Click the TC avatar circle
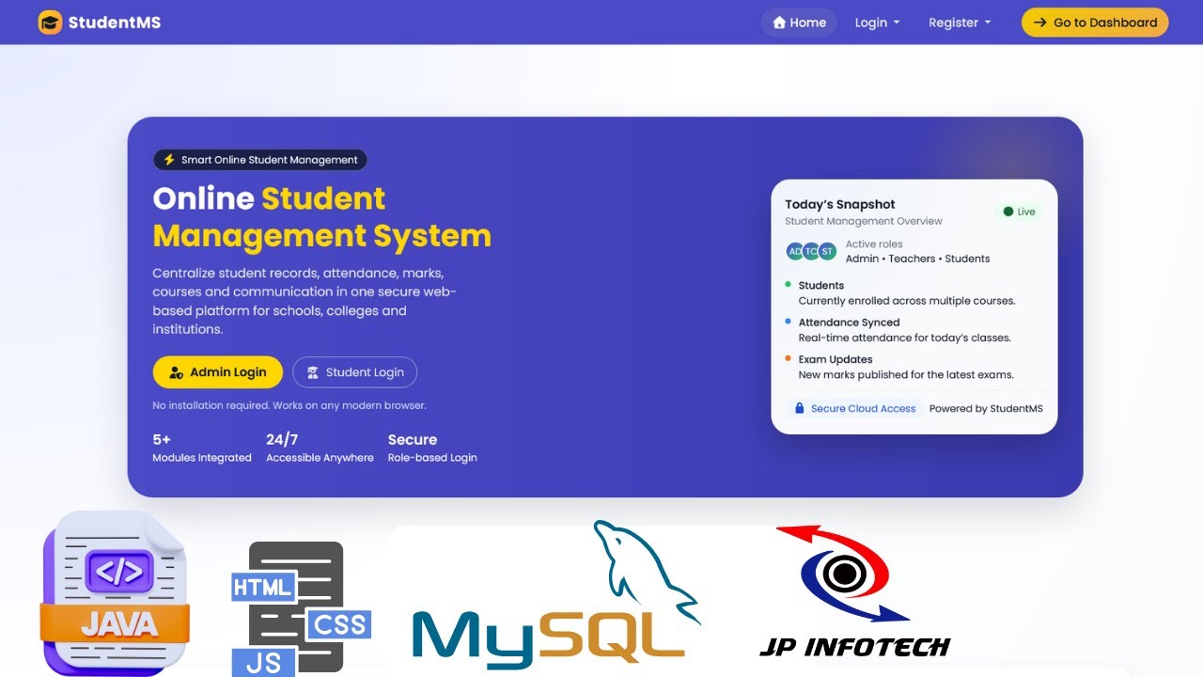The width and height of the screenshot is (1203, 677). (x=811, y=251)
